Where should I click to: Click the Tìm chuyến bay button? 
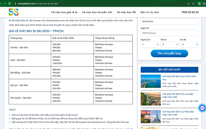[169, 53]
